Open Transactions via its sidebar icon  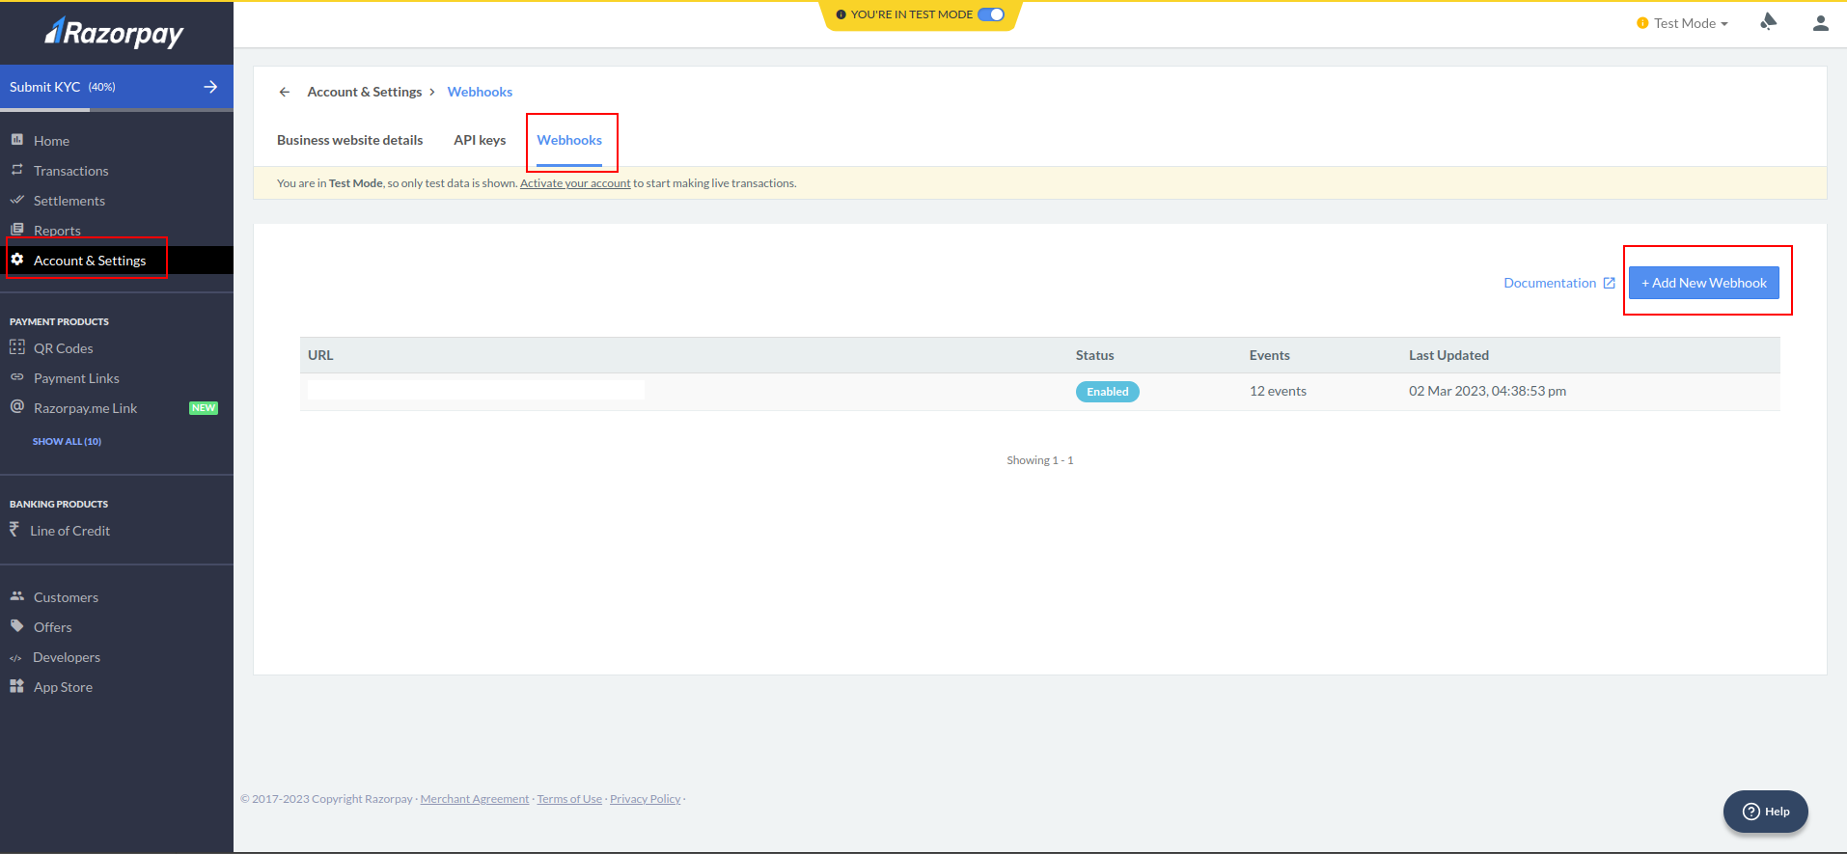[17, 170]
